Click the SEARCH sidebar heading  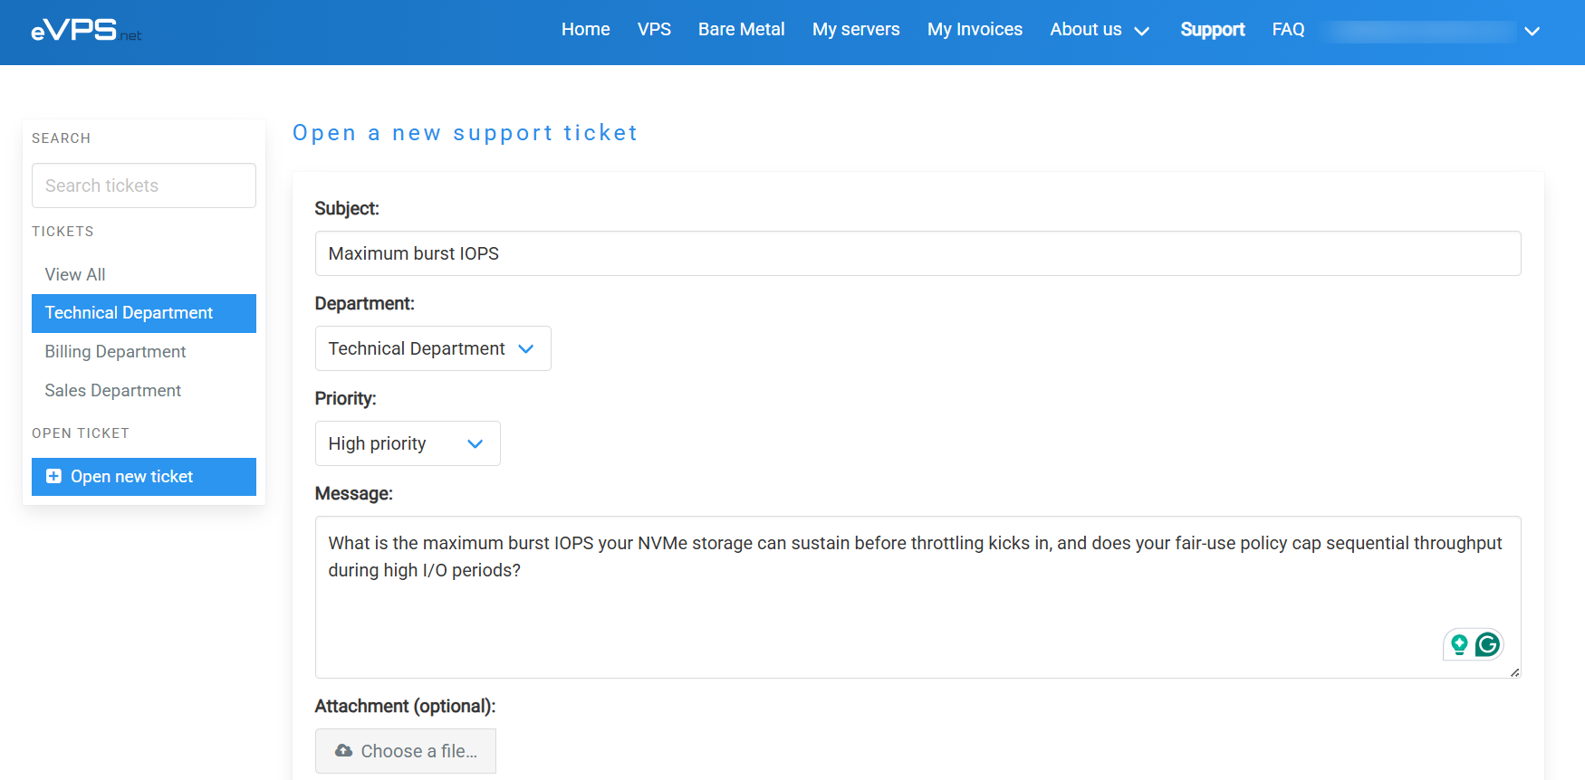pos(61,138)
